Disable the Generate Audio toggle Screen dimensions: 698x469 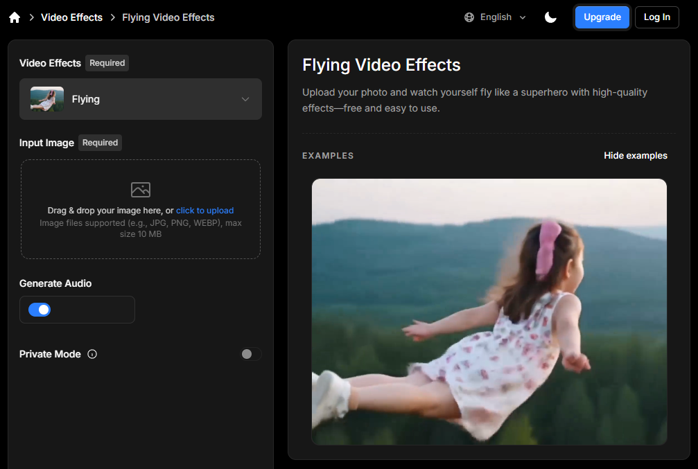(x=40, y=310)
